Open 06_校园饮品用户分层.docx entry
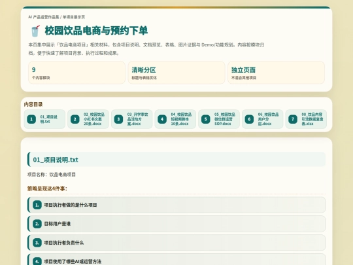 [263, 119]
